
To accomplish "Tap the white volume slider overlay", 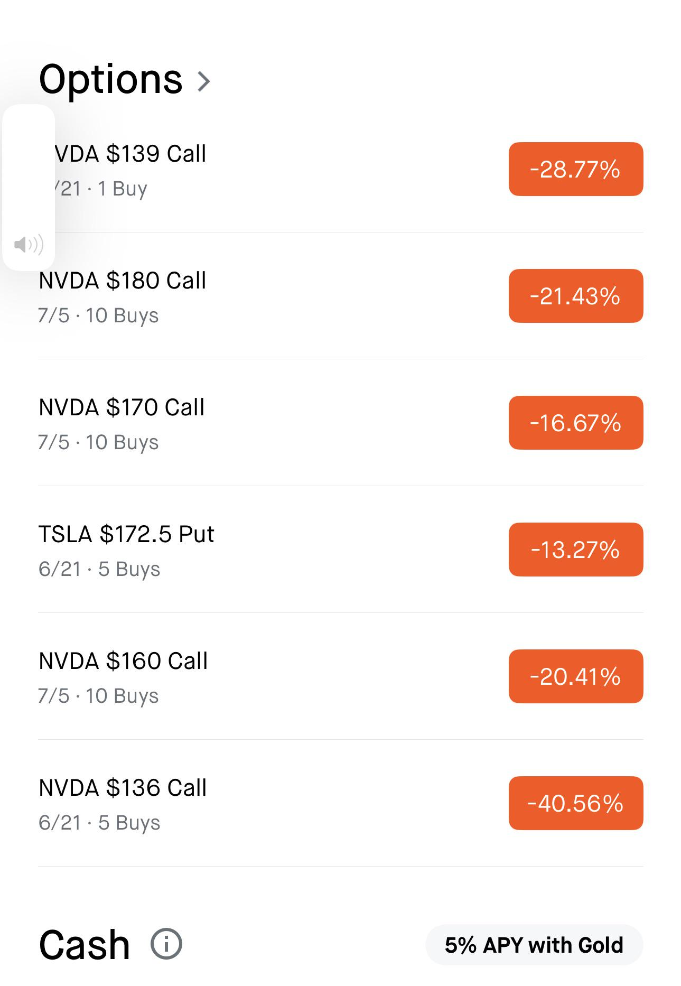I will 29,187.
